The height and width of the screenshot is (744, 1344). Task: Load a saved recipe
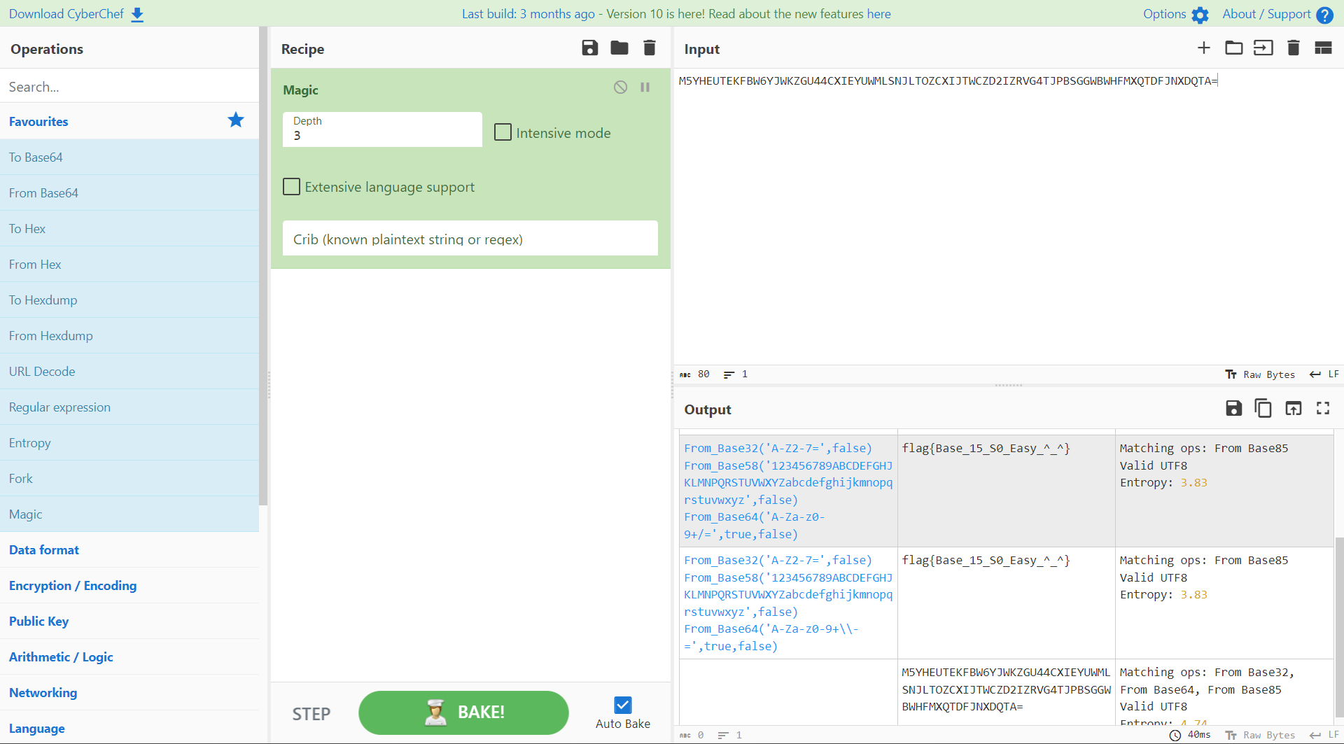(x=619, y=48)
